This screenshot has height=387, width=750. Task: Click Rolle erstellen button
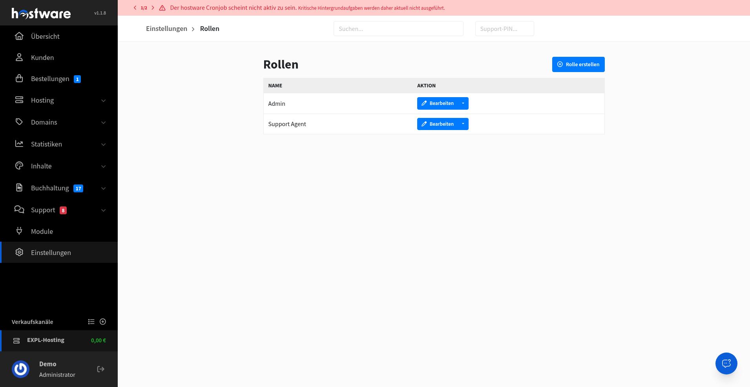(578, 64)
